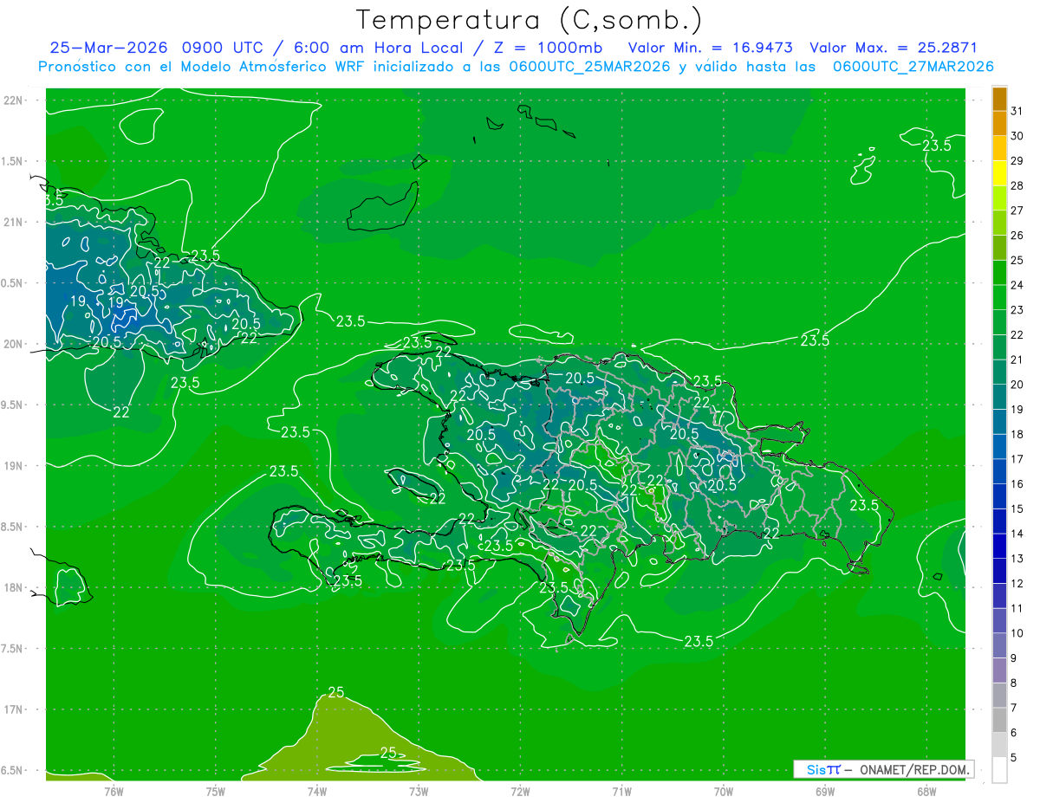1040x803 pixels.
Task: Click the teal 20 degree legend swatch
Action: click(x=999, y=372)
